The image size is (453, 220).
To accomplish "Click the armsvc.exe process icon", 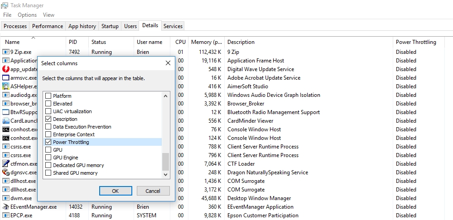I will pos(6,78).
